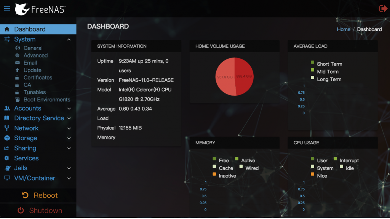
Task: Click the Sharing export icon
Action: tap(7, 148)
